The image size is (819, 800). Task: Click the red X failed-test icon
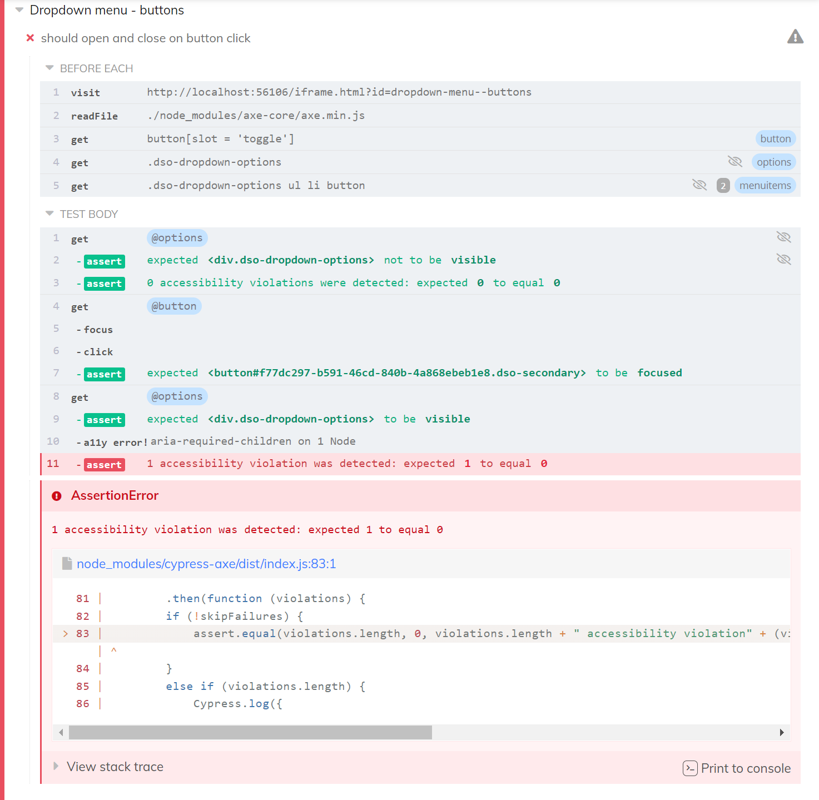31,38
